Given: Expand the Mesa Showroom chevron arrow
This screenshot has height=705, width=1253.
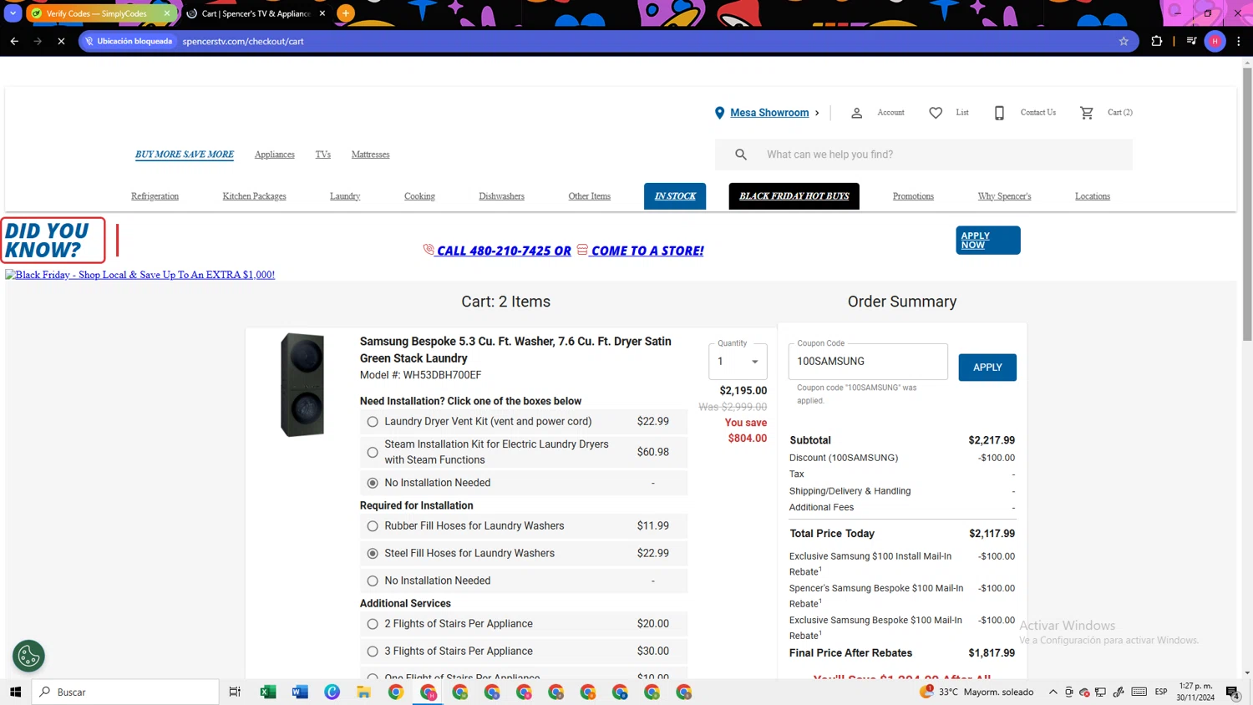Looking at the screenshot, I should [x=817, y=113].
